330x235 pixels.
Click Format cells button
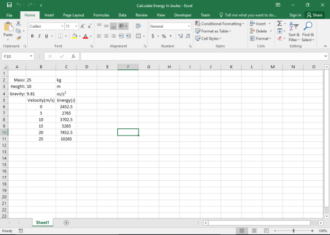(260, 38)
